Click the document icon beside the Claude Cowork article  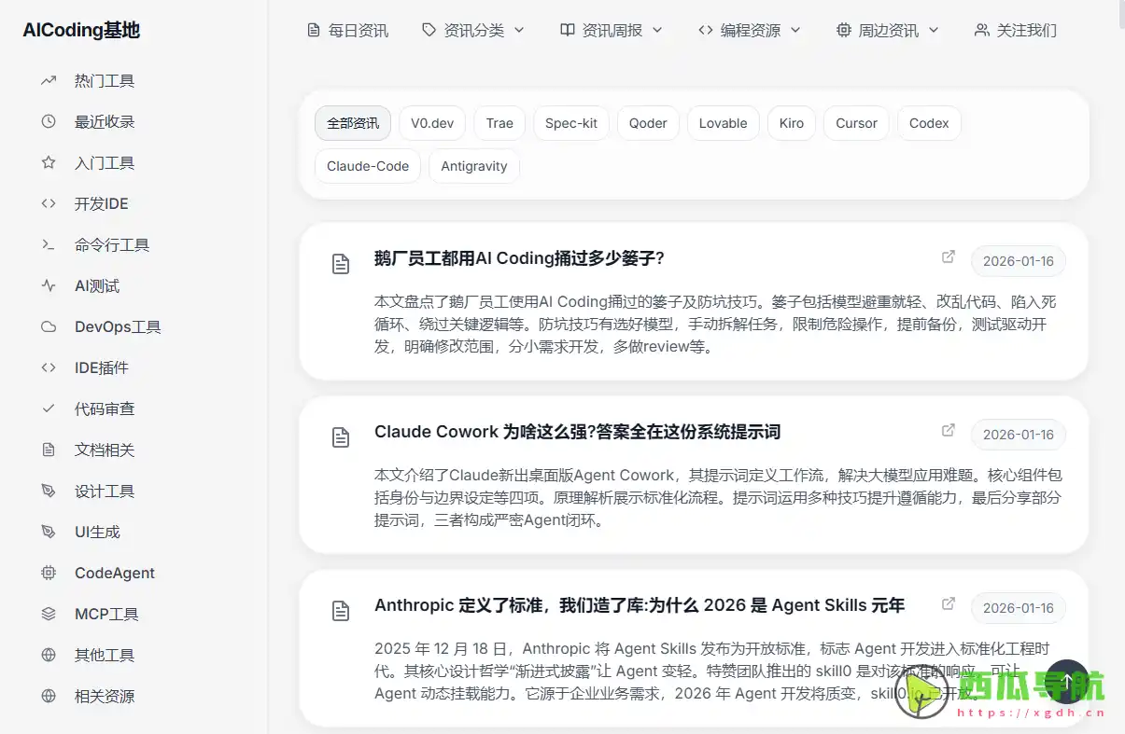[341, 436]
